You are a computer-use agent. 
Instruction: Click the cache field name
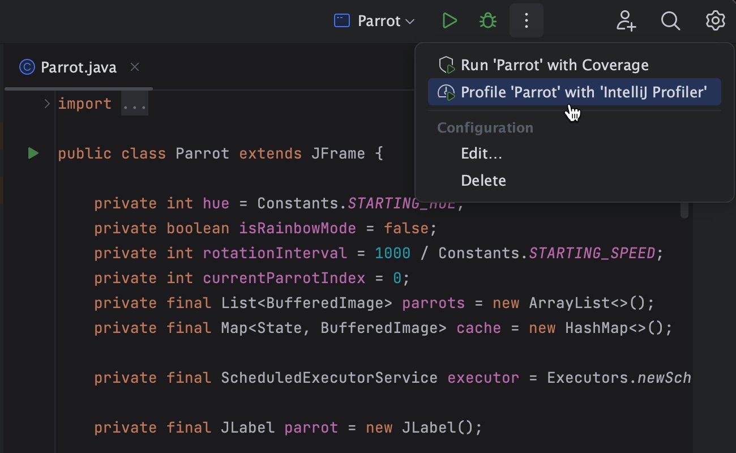[x=479, y=328]
